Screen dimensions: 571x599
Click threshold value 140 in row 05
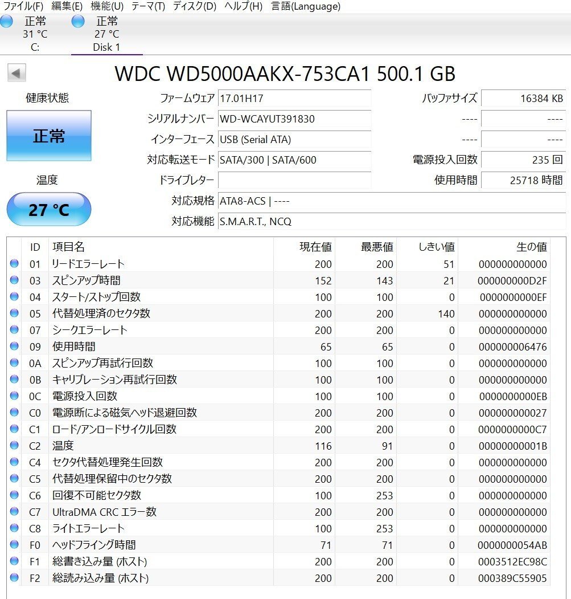[446, 313]
